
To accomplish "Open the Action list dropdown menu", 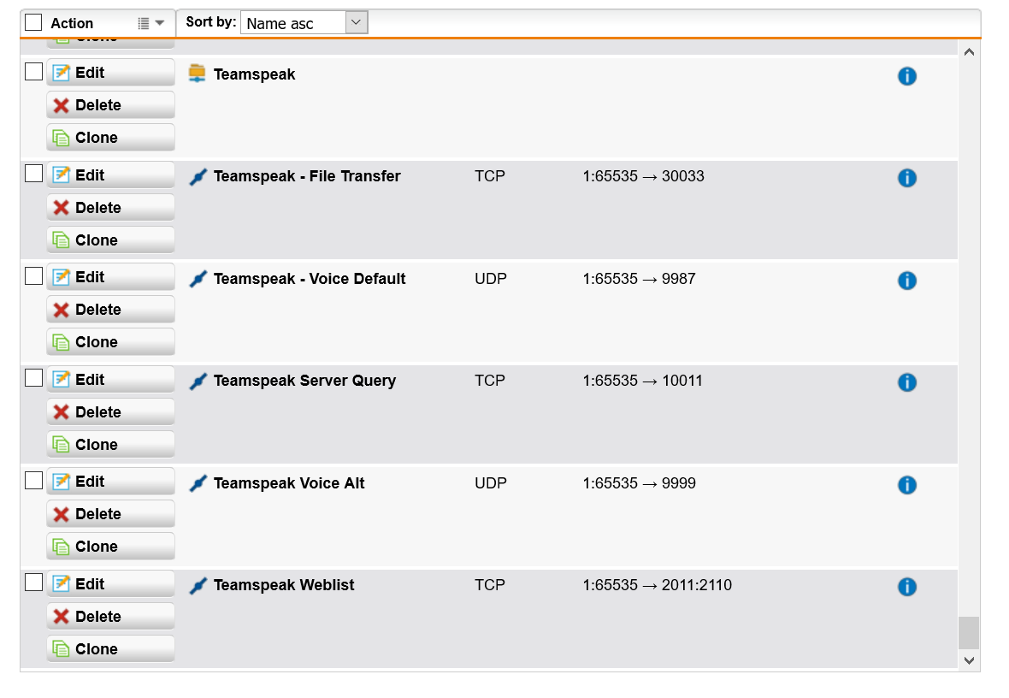I will (x=151, y=23).
